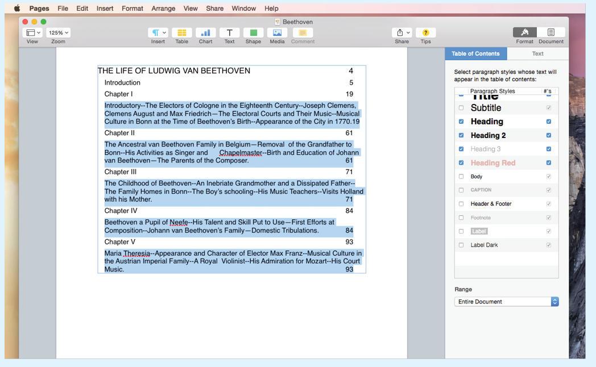Open the Share menu in menu bar
596x367 pixels.
pyautogui.click(x=215, y=9)
